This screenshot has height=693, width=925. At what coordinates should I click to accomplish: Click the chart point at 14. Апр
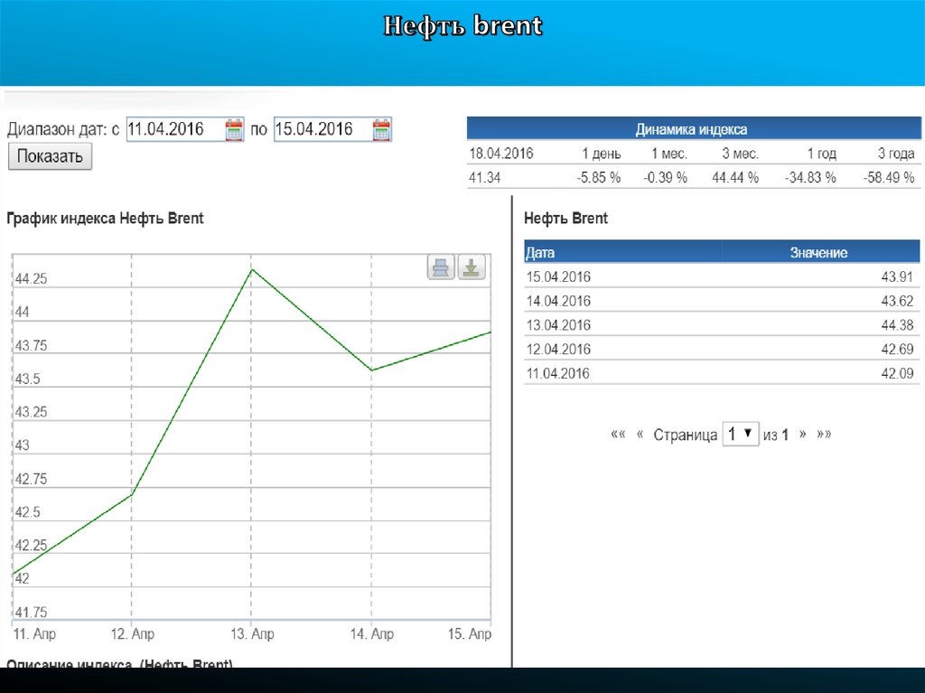pyautogui.click(x=372, y=370)
